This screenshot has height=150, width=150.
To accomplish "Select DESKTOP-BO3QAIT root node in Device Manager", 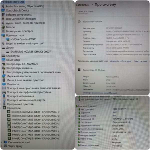I will 13,2.
